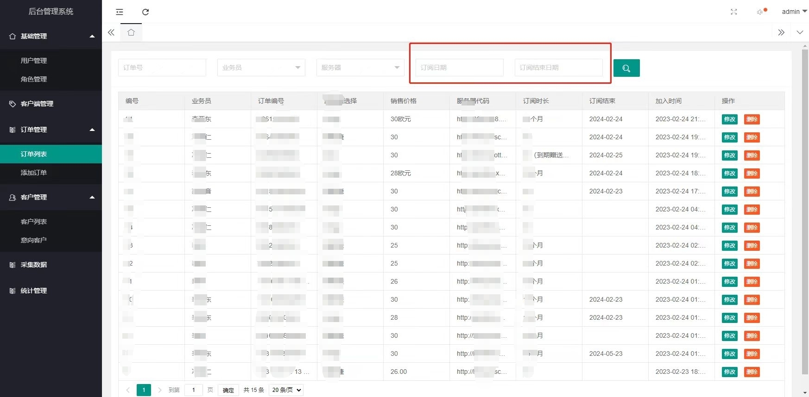This screenshot has width=809, height=397.
Task: Click 删除 on the 2024-02-25 row
Action: pyautogui.click(x=752, y=155)
